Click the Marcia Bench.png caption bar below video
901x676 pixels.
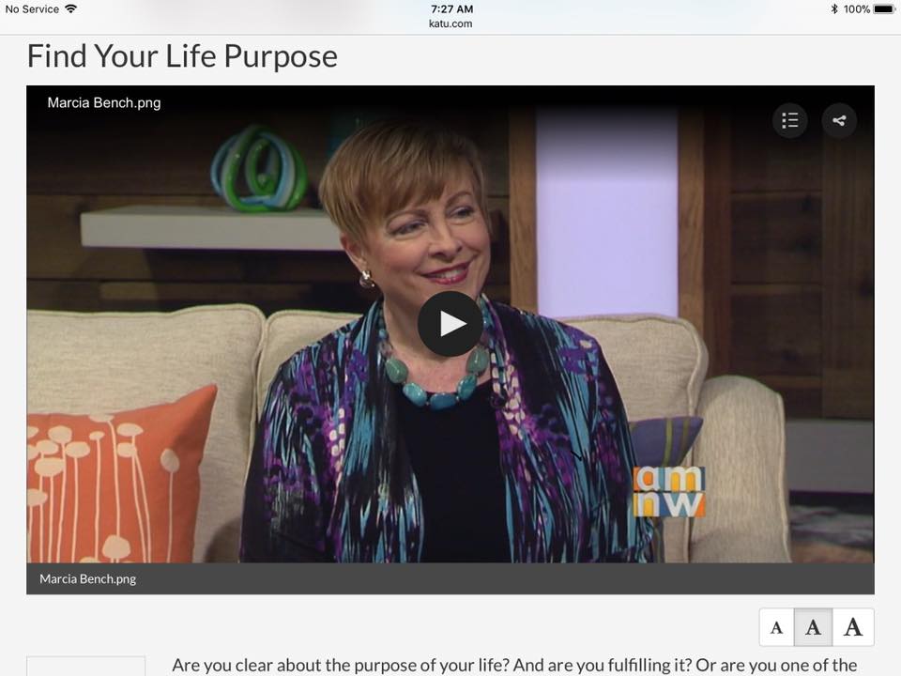tap(450, 578)
